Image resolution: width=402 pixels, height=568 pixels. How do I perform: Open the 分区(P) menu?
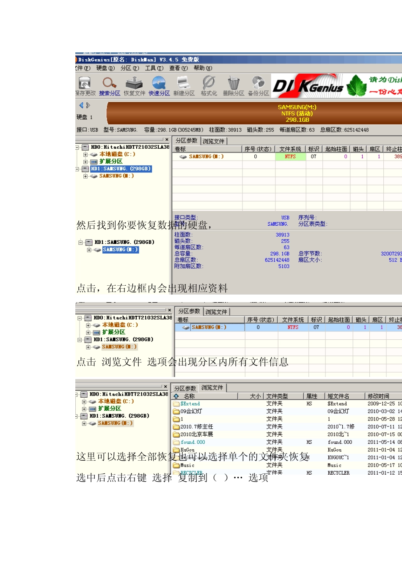(x=130, y=68)
